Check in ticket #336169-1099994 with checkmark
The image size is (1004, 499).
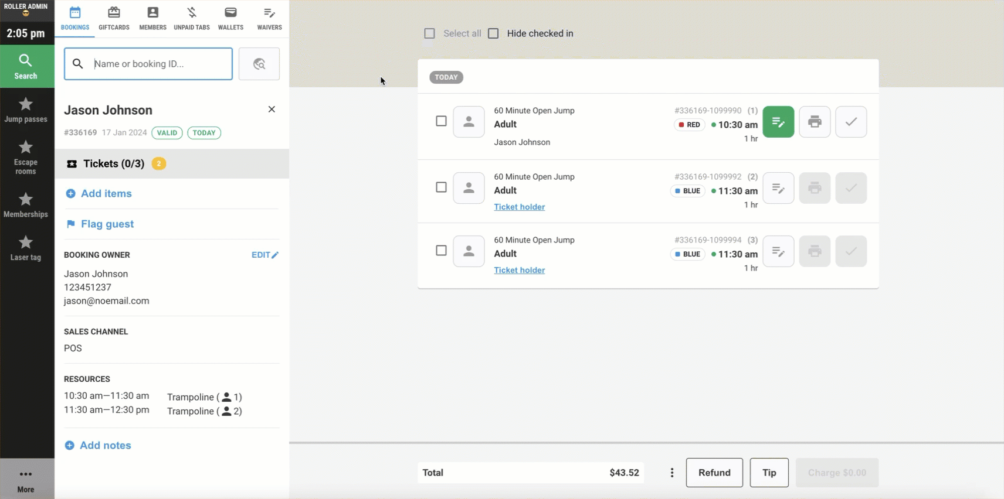tap(851, 251)
